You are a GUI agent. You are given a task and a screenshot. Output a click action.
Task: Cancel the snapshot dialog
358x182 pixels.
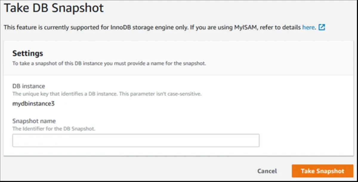(x=267, y=171)
